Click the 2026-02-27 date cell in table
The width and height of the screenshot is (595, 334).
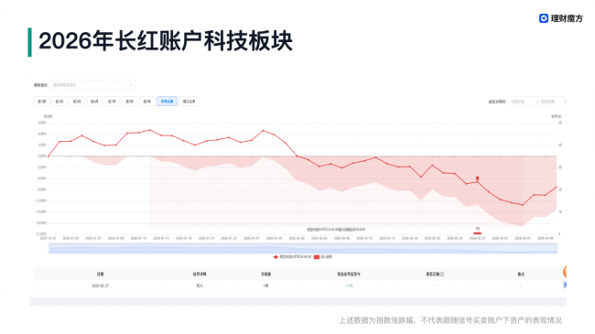click(x=100, y=286)
